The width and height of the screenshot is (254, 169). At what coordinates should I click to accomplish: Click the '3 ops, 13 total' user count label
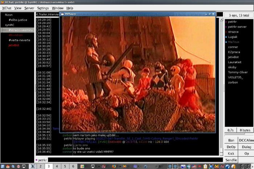[x=239, y=15]
